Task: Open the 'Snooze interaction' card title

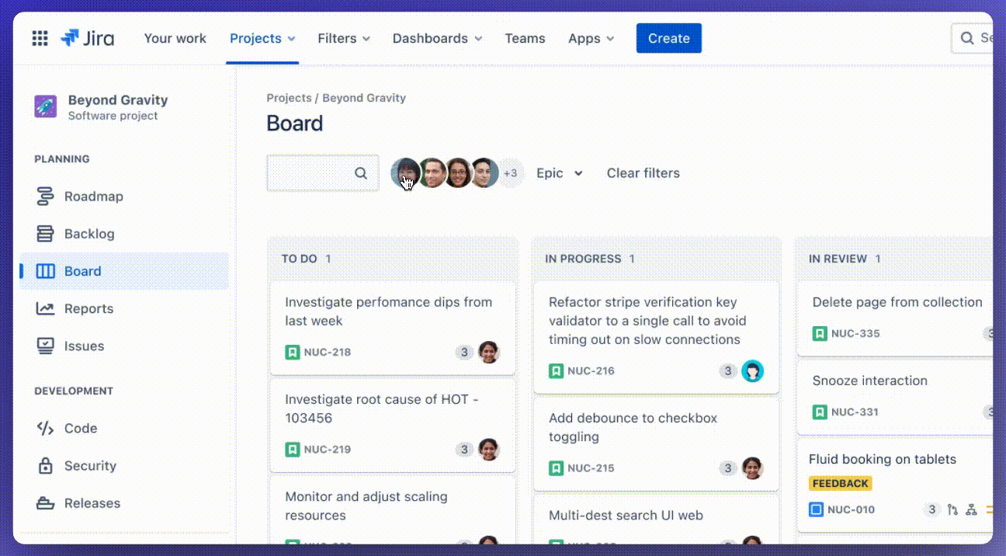Action: click(x=870, y=381)
